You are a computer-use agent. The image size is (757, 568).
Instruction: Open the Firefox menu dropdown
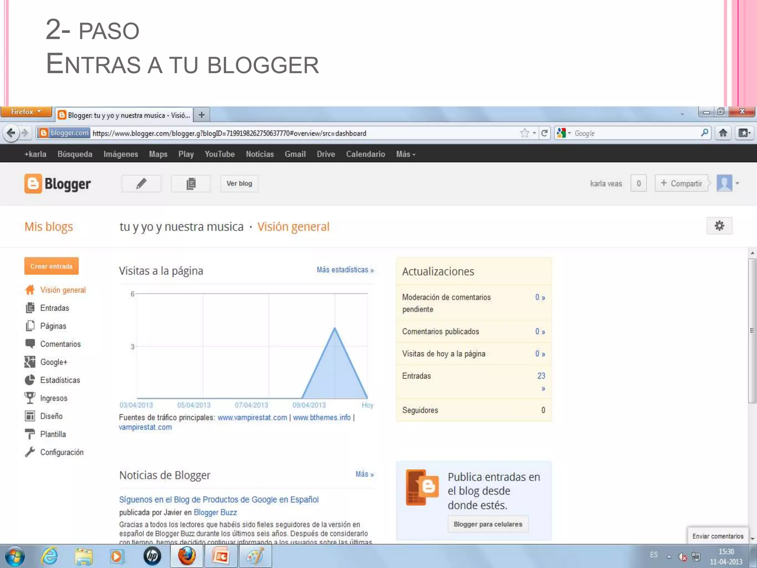[26, 112]
